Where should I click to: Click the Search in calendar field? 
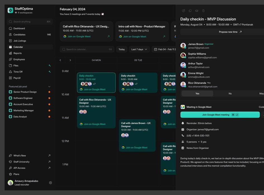[x=84, y=49]
